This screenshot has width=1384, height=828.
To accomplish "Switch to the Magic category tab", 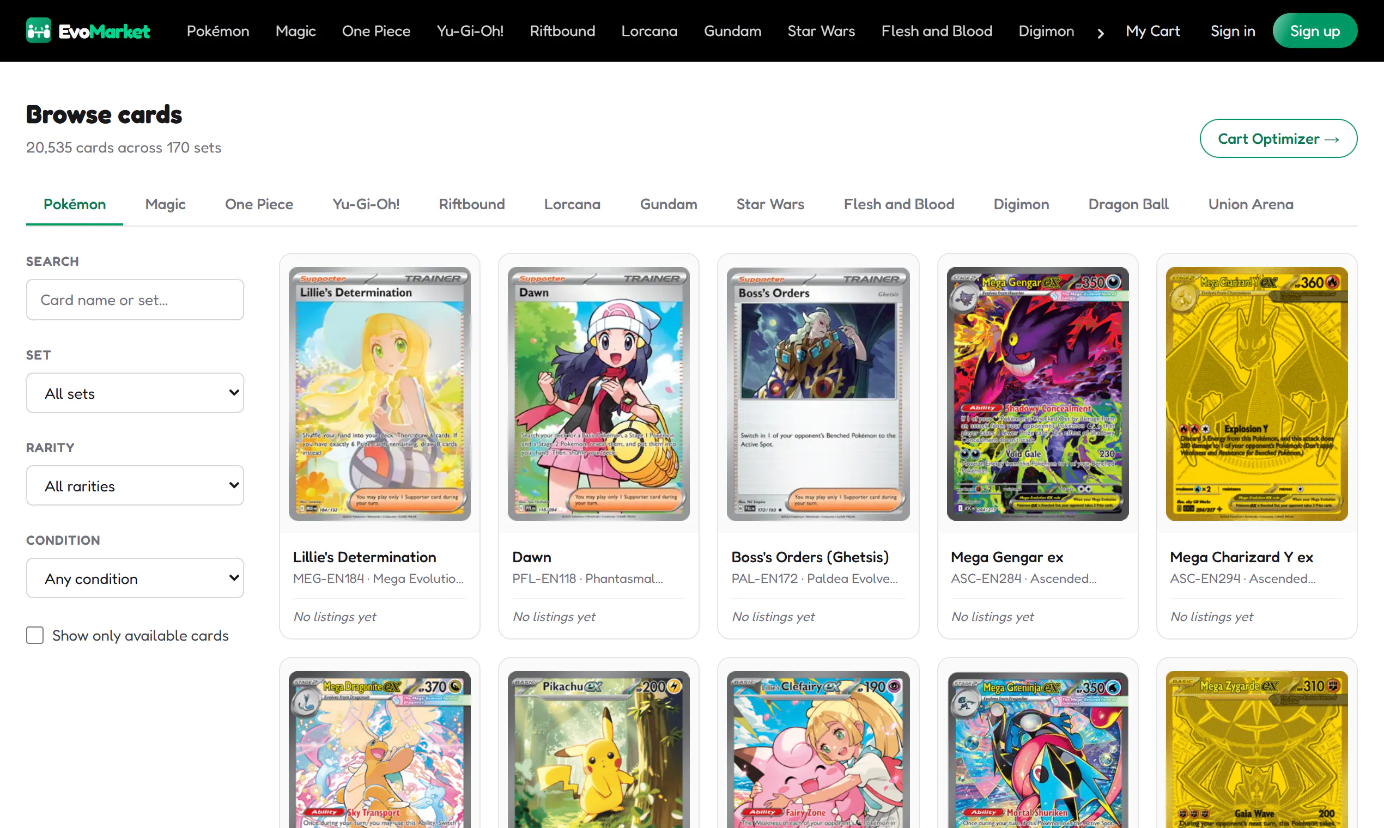I will click(x=165, y=204).
